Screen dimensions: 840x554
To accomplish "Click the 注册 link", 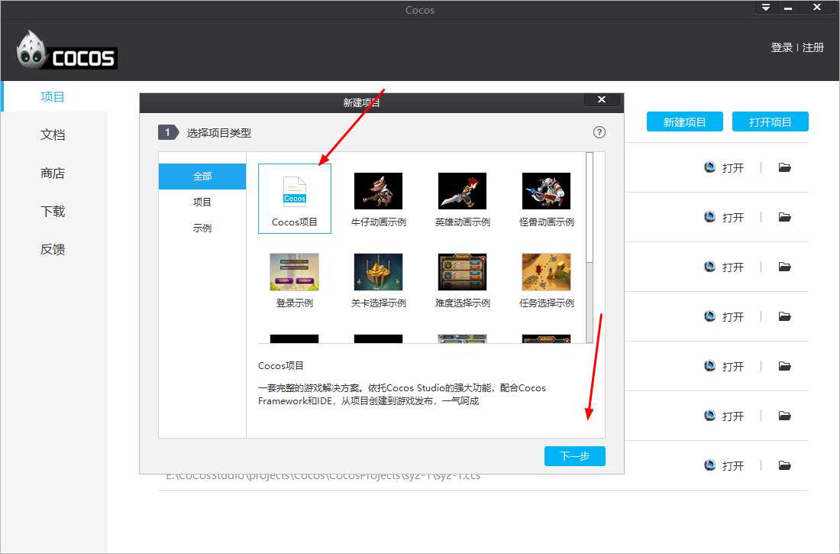I will [x=813, y=47].
